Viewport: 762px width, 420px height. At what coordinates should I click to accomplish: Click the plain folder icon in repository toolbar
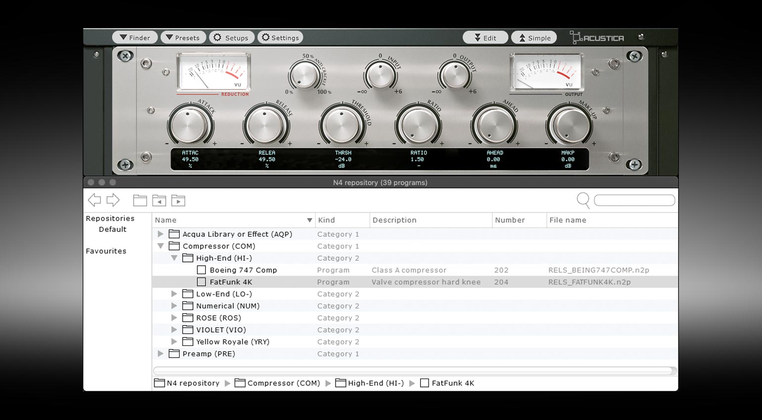pos(140,200)
